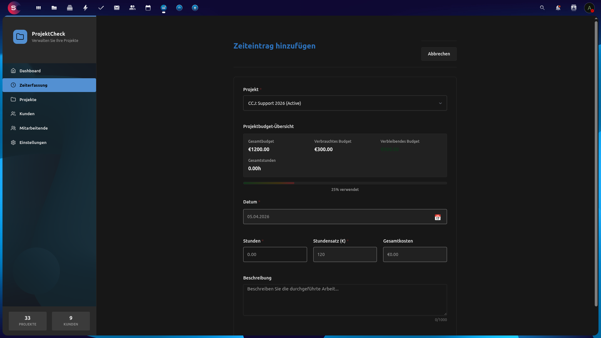
Task: Open Einstellungen via the gear icon
Action: (x=13, y=142)
